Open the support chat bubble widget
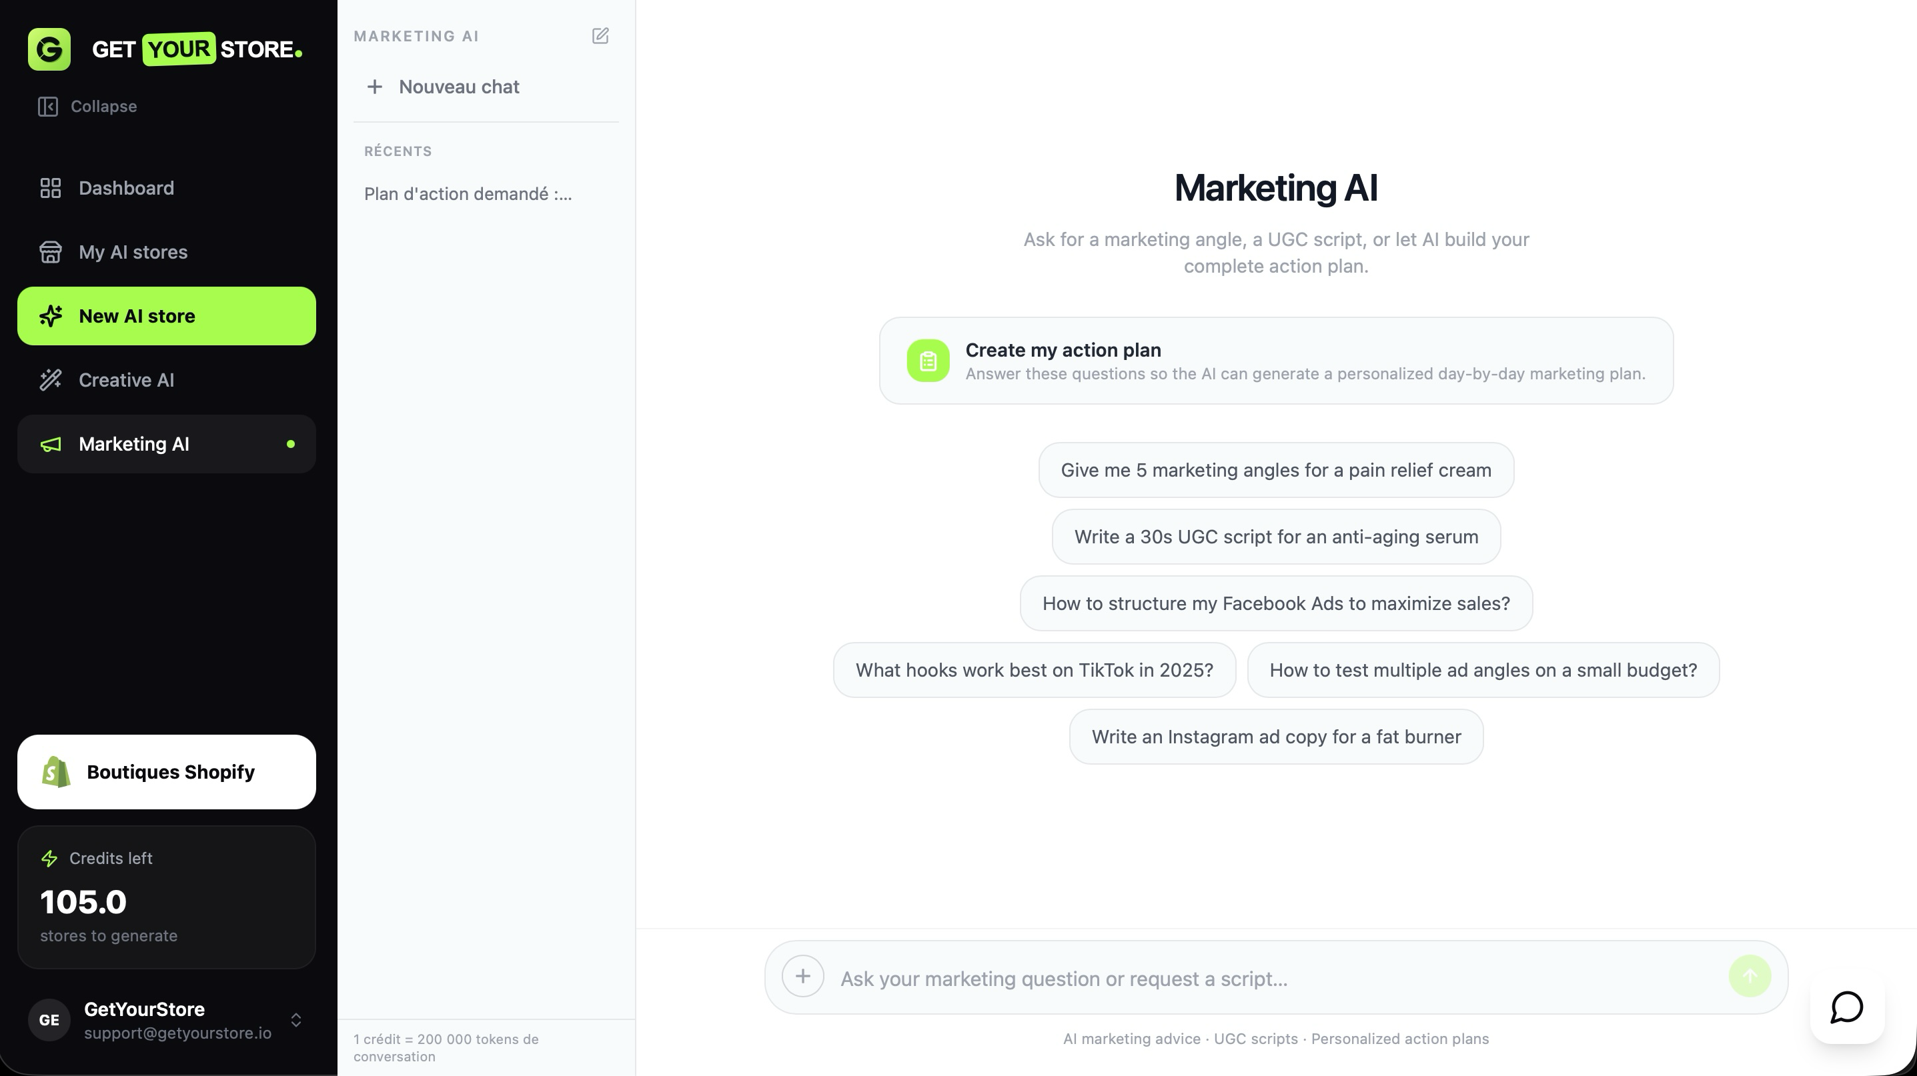Image resolution: width=1917 pixels, height=1076 pixels. (1847, 1007)
